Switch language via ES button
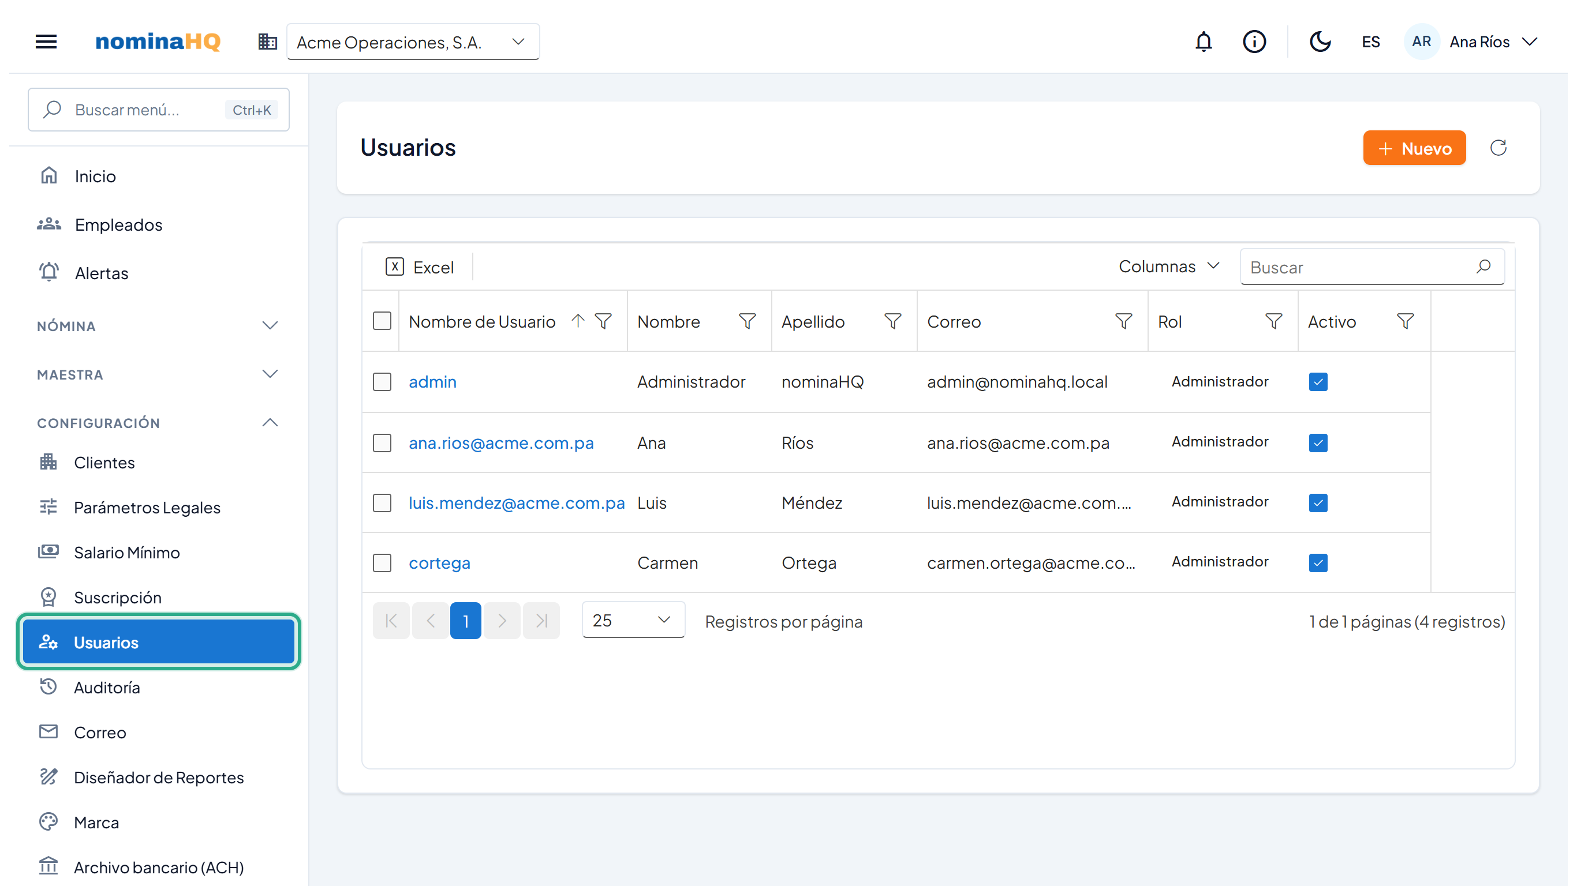Image resolution: width=1577 pixels, height=886 pixels. click(x=1371, y=42)
